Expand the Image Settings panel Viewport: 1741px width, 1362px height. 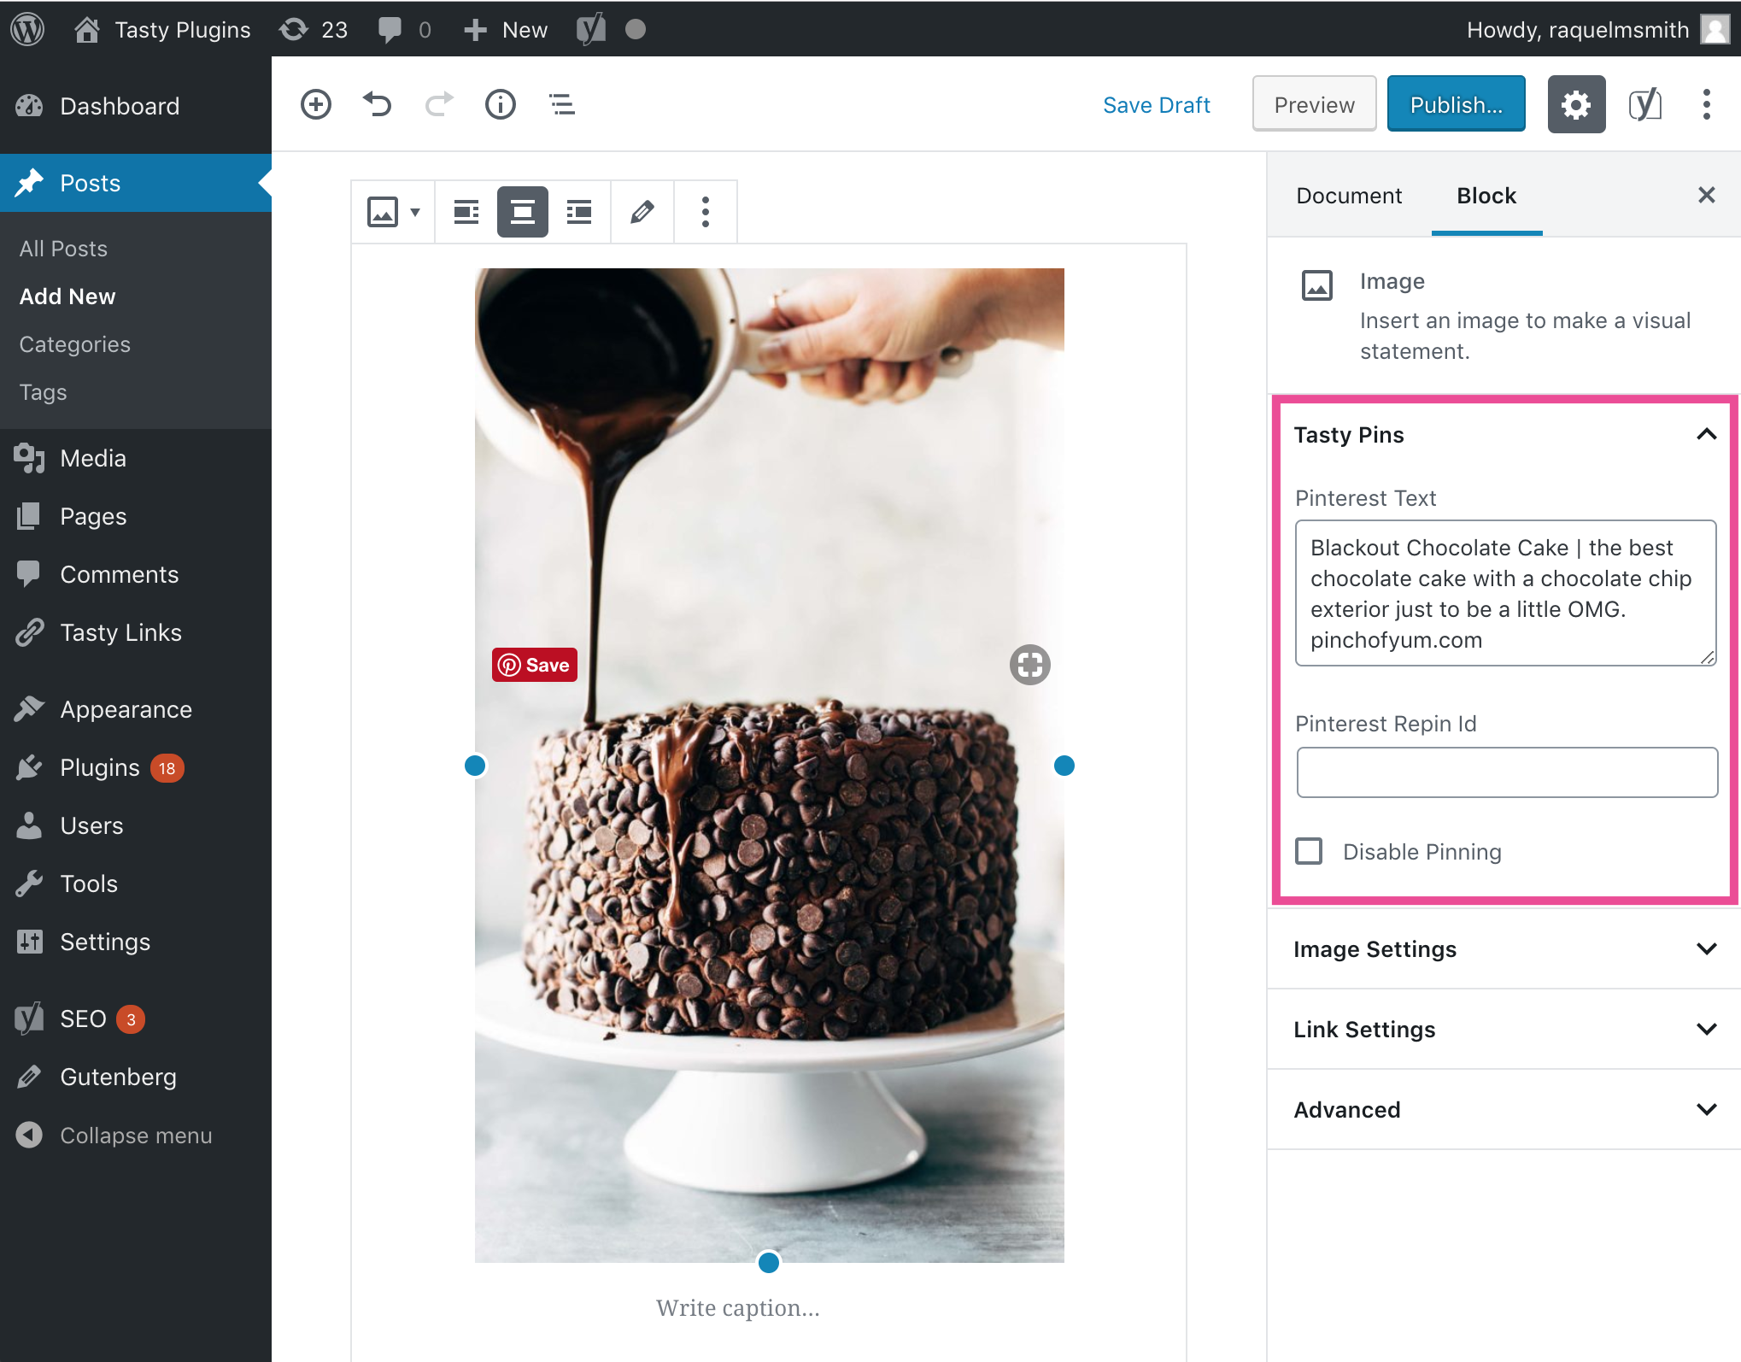coord(1504,949)
